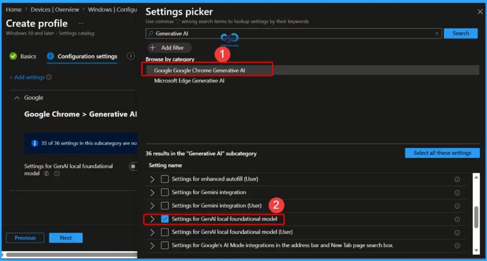
Task: Click the Previous button
Action: coord(25,238)
